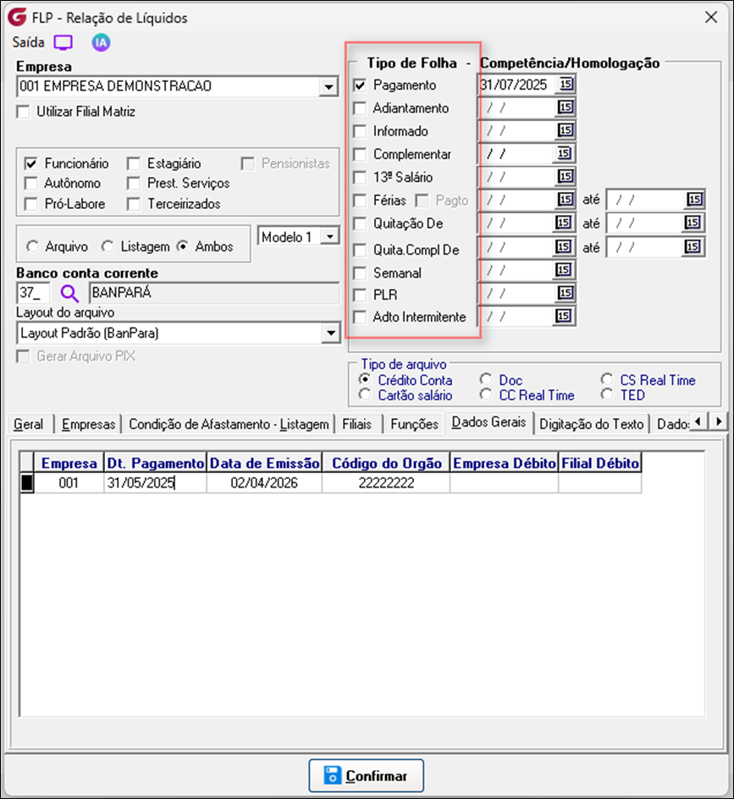Click the Filial Débito column header

click(600, 463)
